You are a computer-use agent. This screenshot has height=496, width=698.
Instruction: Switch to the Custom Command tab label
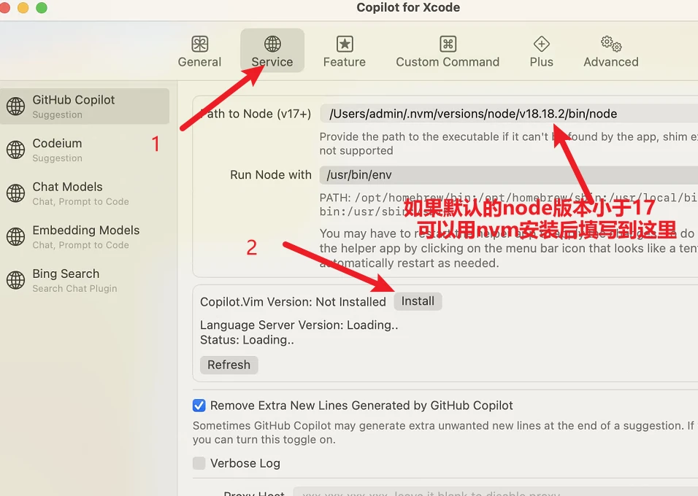pyautogui.click(x=448, y=62)
